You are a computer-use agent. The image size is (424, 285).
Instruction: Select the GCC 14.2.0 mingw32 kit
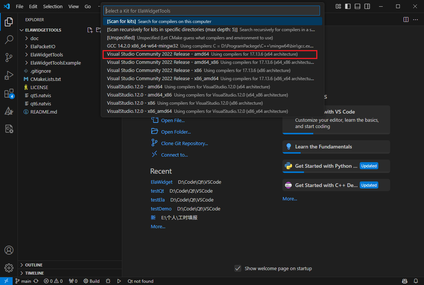213,46
